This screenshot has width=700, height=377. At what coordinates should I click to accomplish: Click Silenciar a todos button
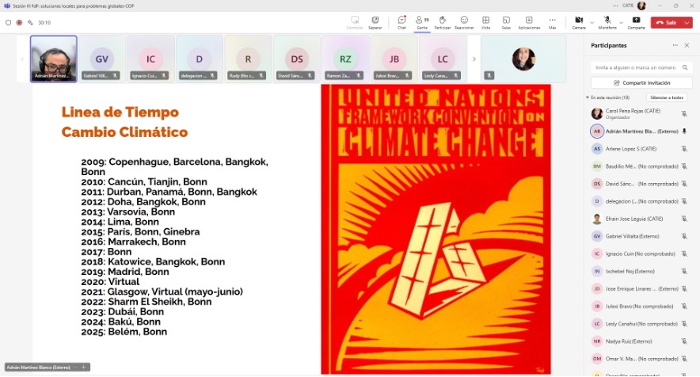[667, 97]
